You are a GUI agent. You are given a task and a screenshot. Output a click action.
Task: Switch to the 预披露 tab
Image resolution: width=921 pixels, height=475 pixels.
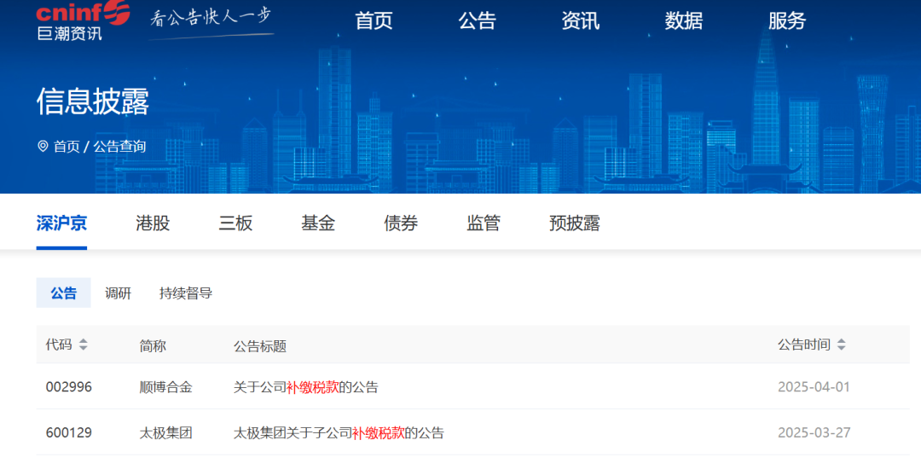click(575, 223)
